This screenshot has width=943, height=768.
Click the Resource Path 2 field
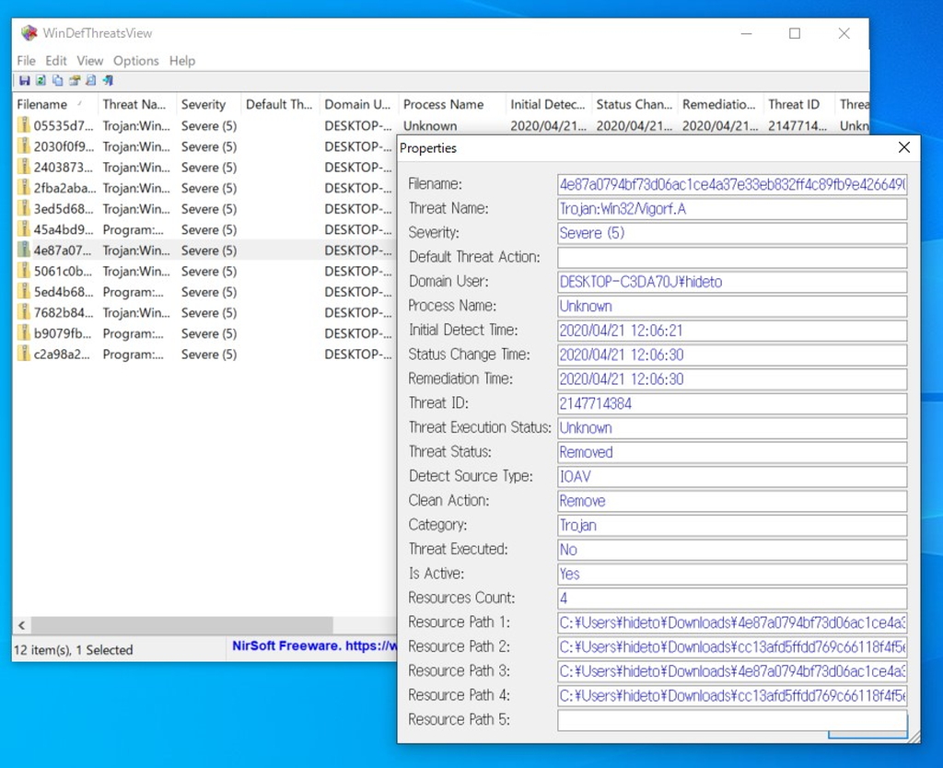[x=732, y=647]
